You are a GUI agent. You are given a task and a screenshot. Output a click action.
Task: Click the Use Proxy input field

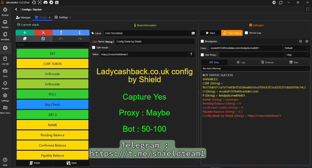point(252,55)
